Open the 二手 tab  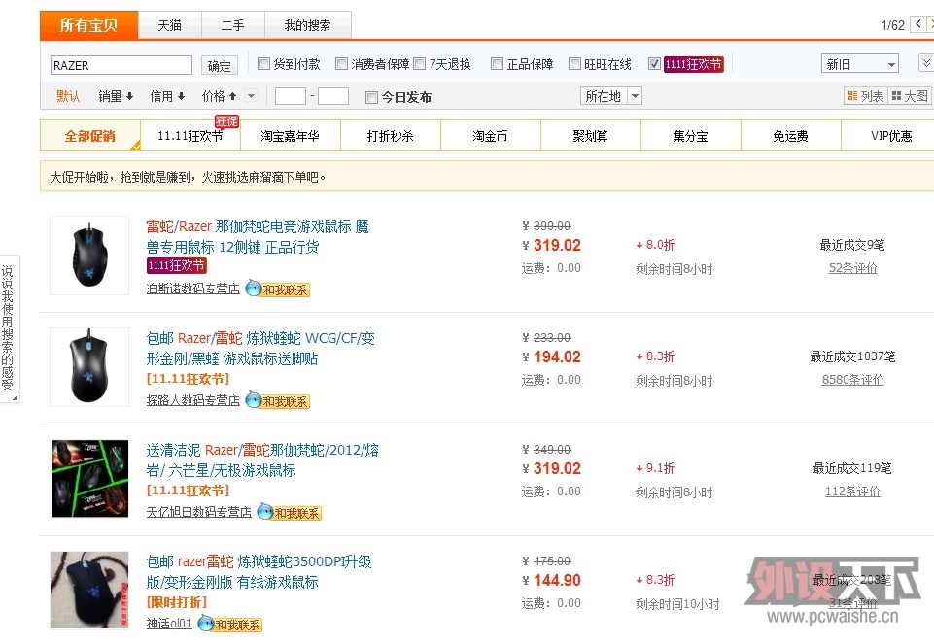click(233, 25)
